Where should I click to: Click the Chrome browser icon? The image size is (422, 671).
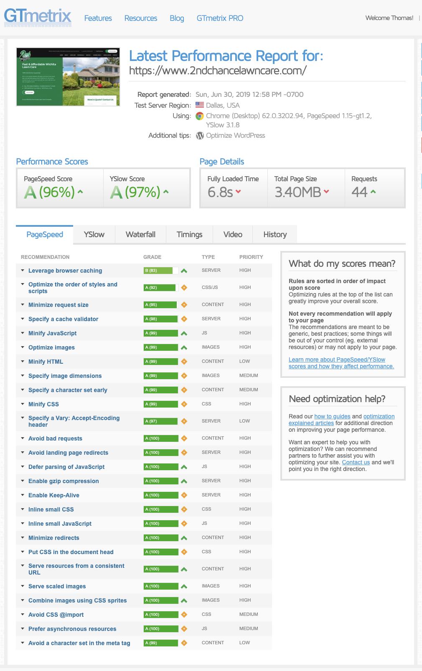click(200, 116)
